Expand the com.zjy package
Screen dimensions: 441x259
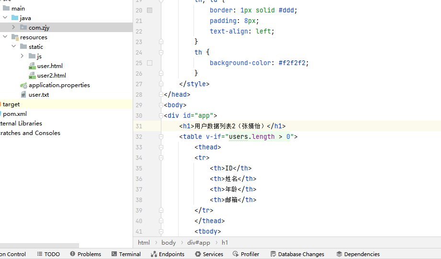[x=13, y=28]
